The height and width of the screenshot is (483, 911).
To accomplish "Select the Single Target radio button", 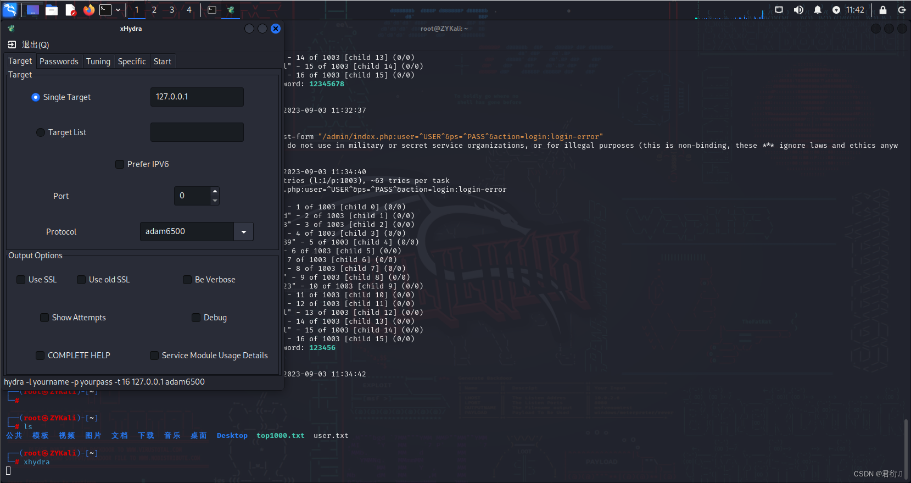I will (36, 97).
